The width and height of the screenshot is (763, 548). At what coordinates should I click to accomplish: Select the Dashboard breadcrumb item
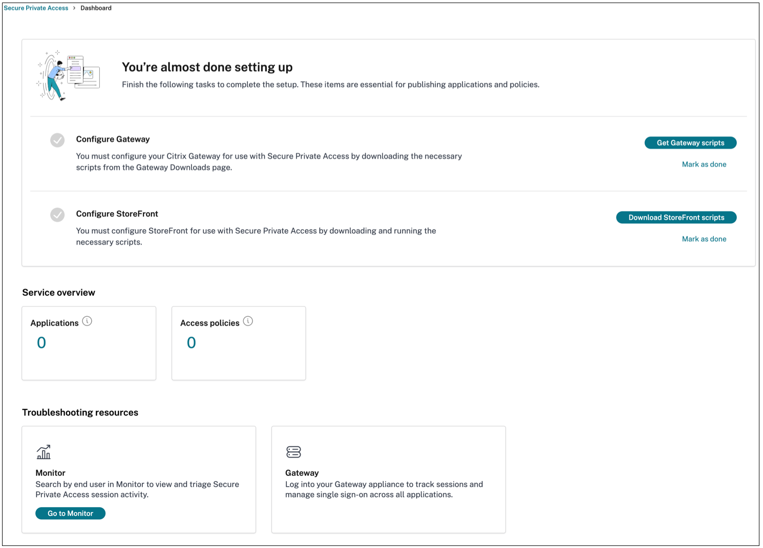(x=96, y=8)
